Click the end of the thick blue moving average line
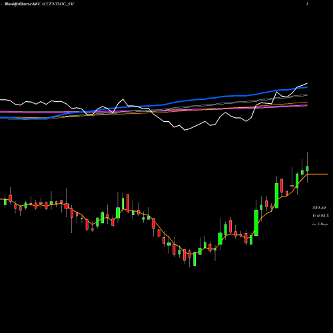The height and width of the screenshot is (333, 333). pyautogui.click(x=307, y=87)
